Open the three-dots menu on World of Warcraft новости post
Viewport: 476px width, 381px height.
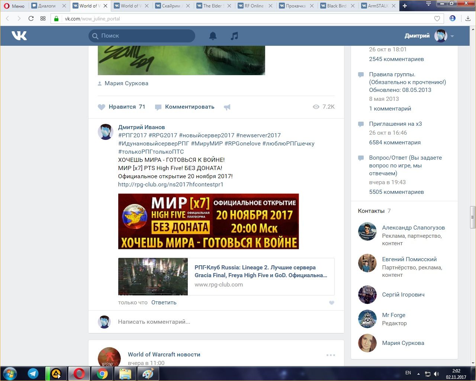pyautogui.click(x=331, y=355)
